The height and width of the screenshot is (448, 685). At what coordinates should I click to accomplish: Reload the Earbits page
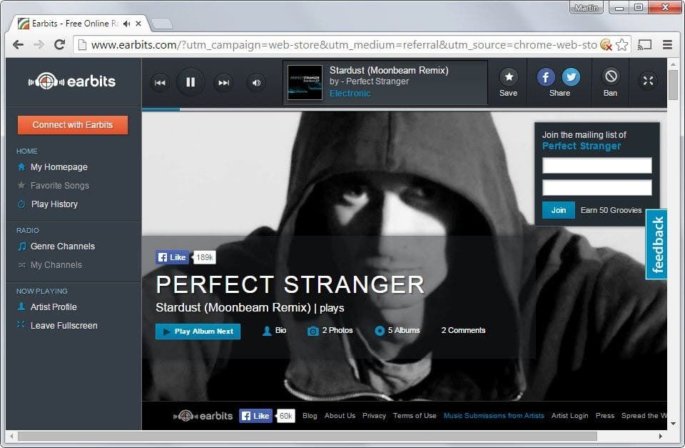click(x=59, y=44)
